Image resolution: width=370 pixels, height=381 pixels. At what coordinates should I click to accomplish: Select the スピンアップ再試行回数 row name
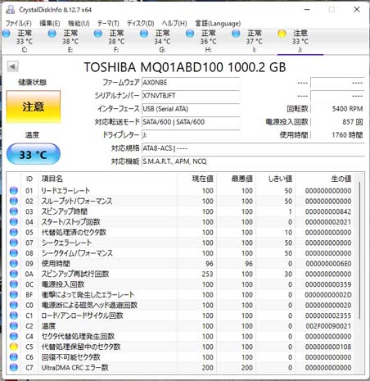(75, 274)
